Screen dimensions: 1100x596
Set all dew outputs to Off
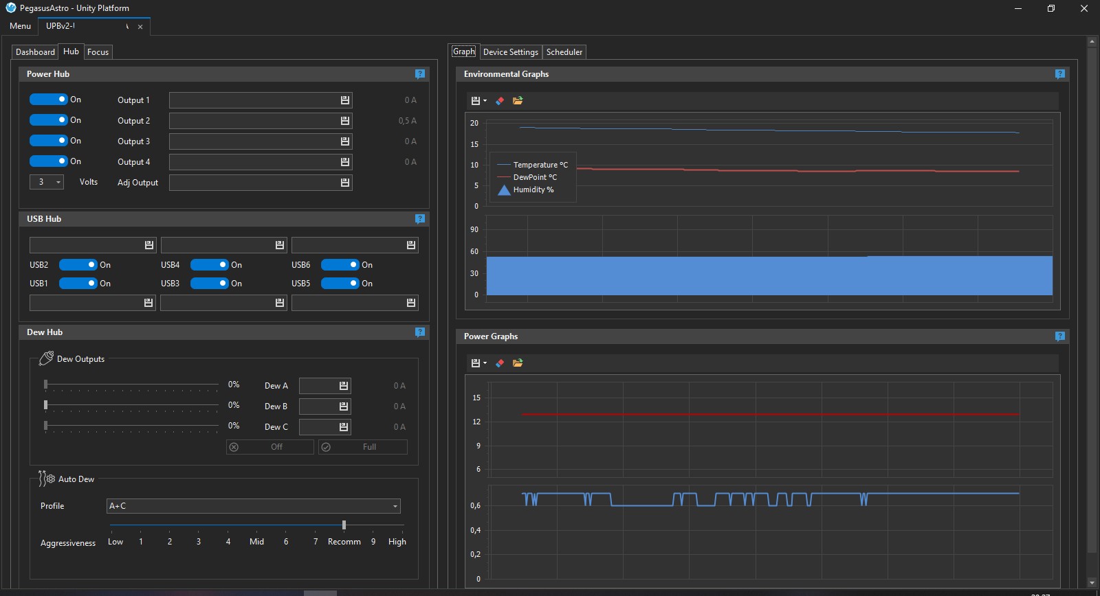pos(269,447)
